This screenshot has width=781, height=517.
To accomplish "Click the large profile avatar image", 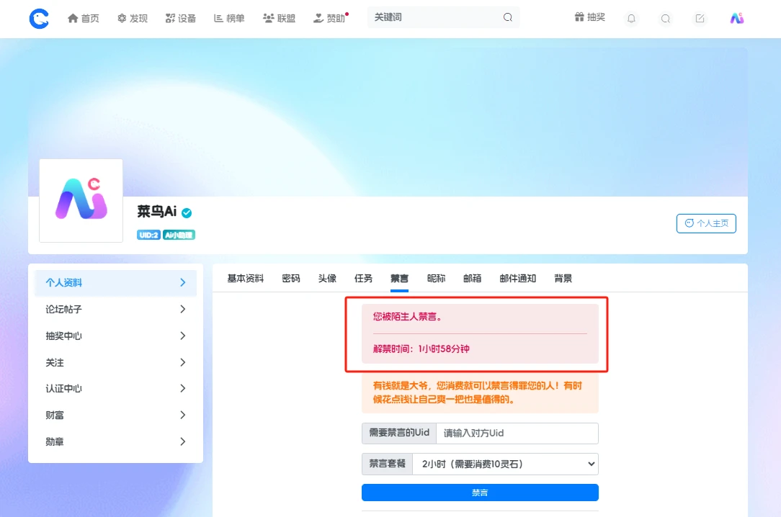I will (x=81, y=200).
